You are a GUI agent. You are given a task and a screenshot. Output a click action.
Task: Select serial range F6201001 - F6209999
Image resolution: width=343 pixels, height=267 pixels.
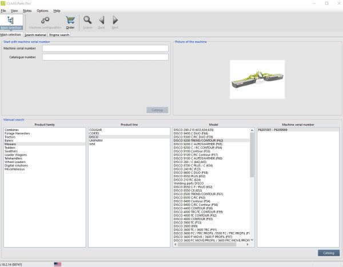(298, 130)
